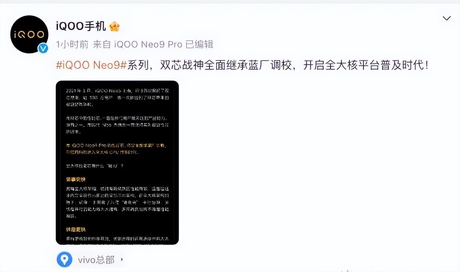Open the #iQOO Neo9# hashtag topic
460x272 pixels.
click(x=91, y=65)
